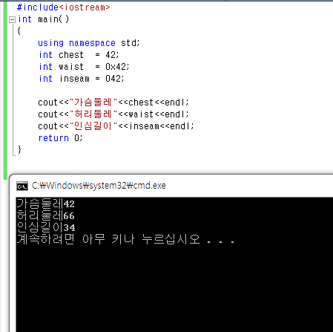Screen dimensions: 333x332
Task: Click the 'int inseam = 042;' line
Action: [x=82, y=79]
